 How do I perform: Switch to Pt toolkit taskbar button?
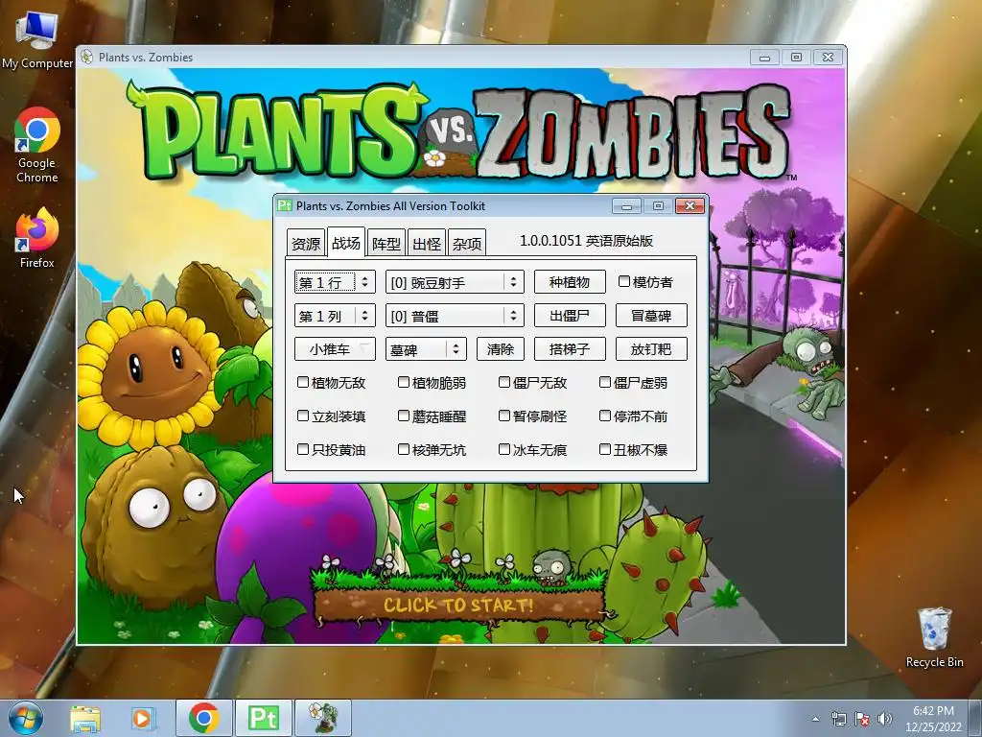(x=263, y=718)
